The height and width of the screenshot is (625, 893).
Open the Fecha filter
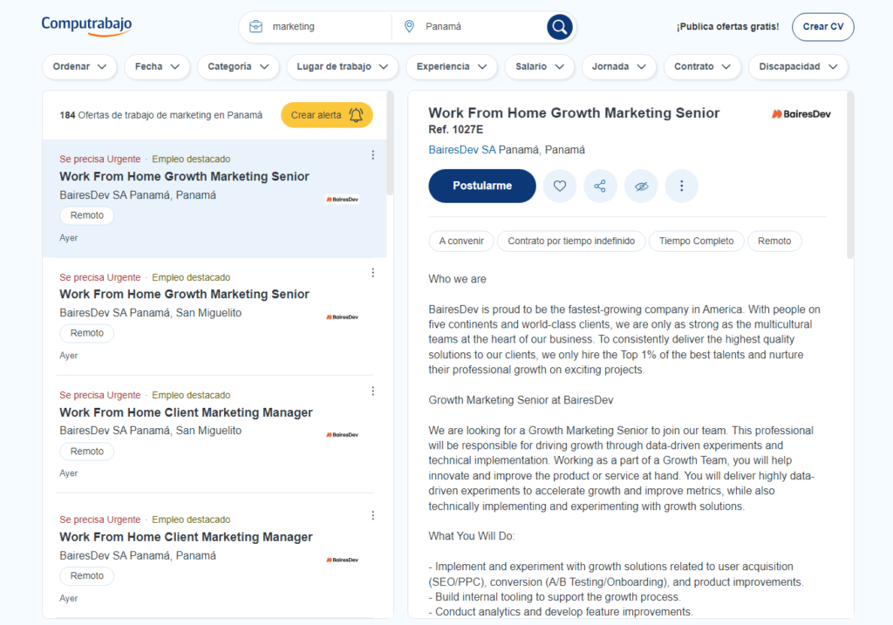click(157, 66)
